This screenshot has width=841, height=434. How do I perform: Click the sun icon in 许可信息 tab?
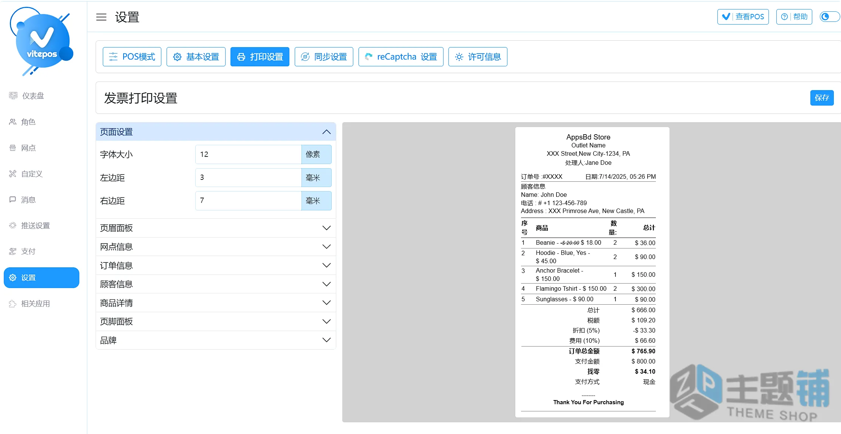point(459,57)
